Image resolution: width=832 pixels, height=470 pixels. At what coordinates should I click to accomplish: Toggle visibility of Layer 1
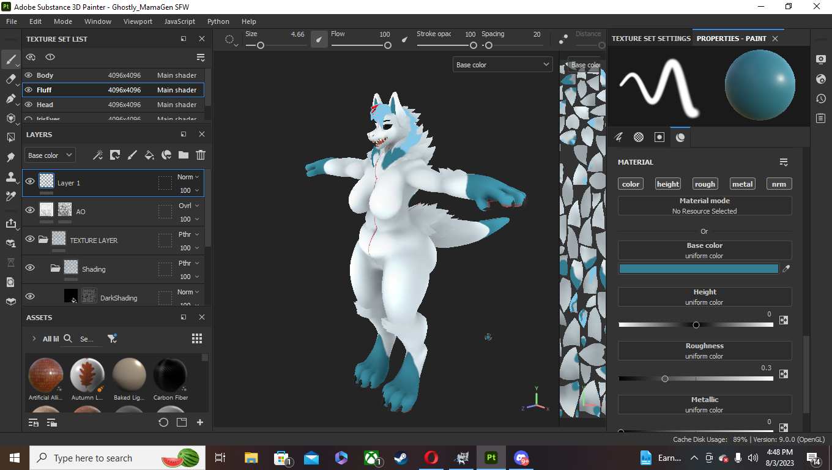pos(30,181)
